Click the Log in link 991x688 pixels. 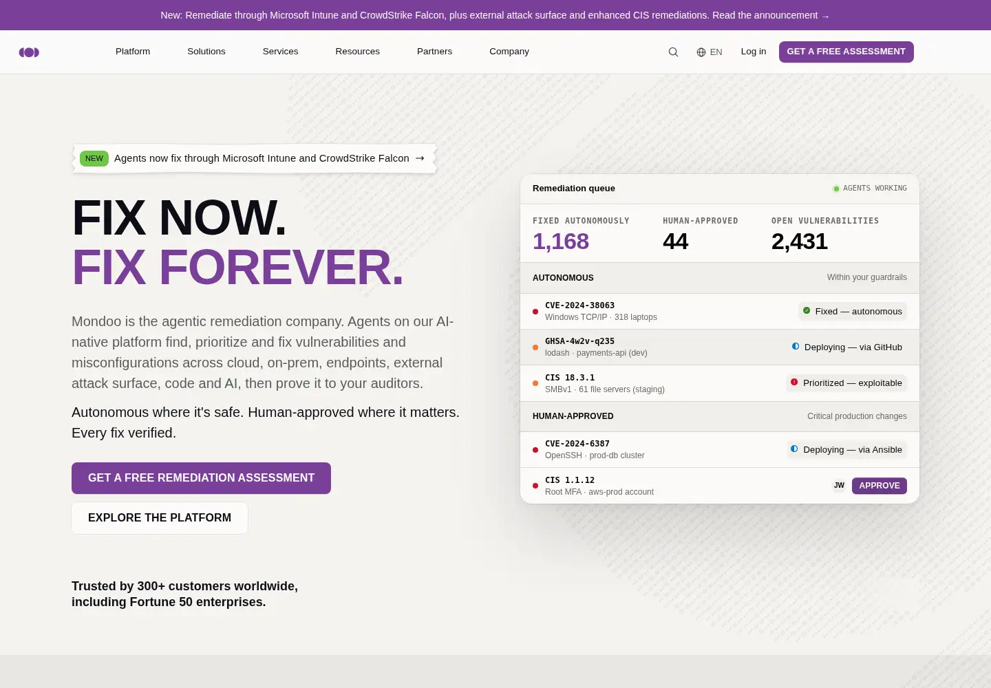tap(754, 52)
